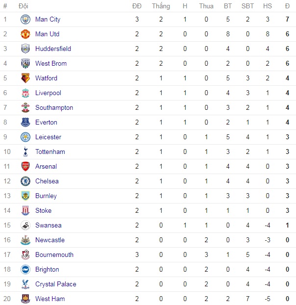This screenshot has height=305, width=296.
Task: Open the West Ham team link
Action: tap(50, 299)
